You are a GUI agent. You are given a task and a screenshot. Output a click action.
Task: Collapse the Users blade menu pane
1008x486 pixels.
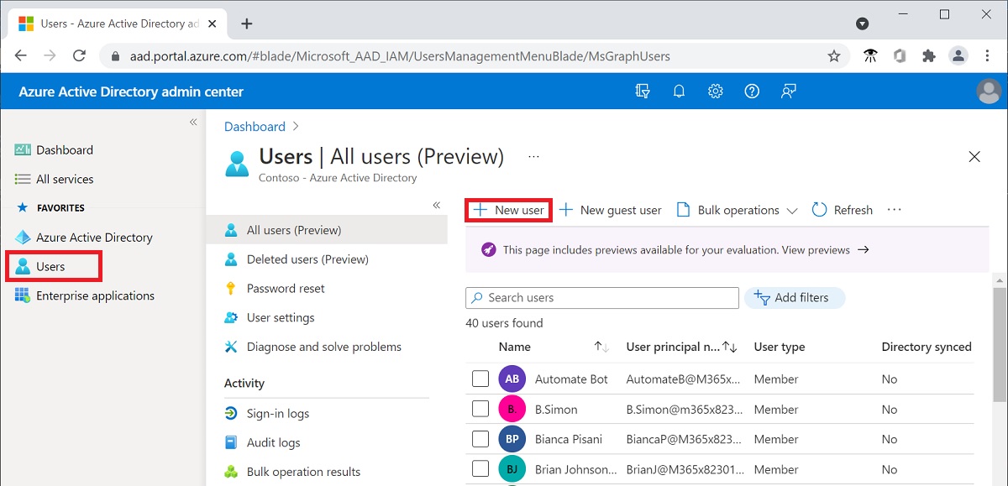pos(437,205)
